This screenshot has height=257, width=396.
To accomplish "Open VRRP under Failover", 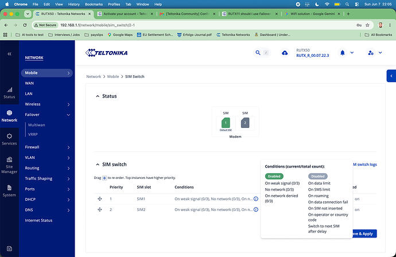I will [x=33, y=134].
